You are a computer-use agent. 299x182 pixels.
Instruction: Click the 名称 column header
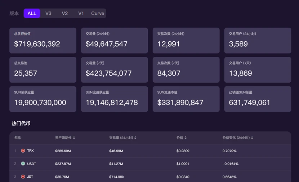click(17, 138)
